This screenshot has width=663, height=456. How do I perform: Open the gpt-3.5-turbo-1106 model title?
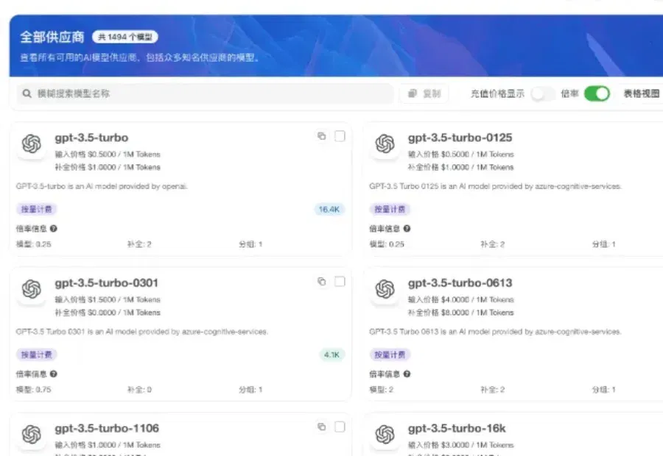[x=107, y=428]
